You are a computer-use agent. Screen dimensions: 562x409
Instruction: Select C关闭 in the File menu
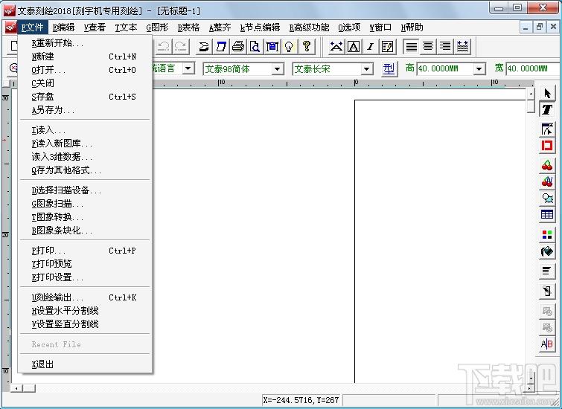(x=86, y=83)
